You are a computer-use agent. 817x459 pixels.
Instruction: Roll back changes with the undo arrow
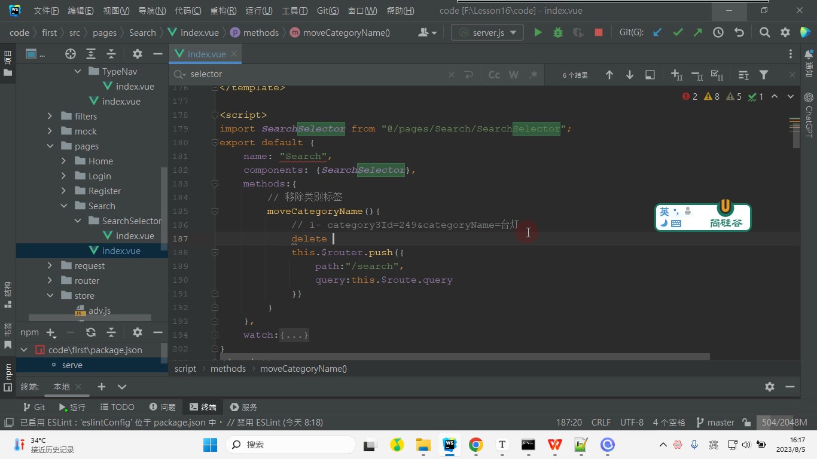(739, 33)
